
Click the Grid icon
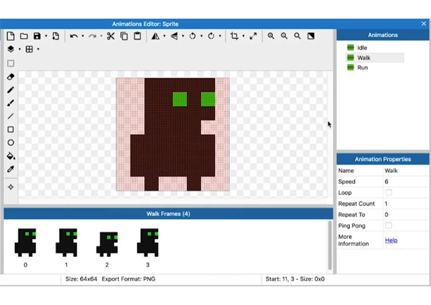[x=29, y=49]
